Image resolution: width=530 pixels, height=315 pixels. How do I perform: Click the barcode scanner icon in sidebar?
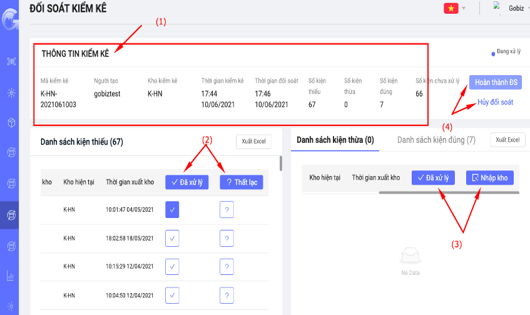pyautogui.click(x=11, y=61)
